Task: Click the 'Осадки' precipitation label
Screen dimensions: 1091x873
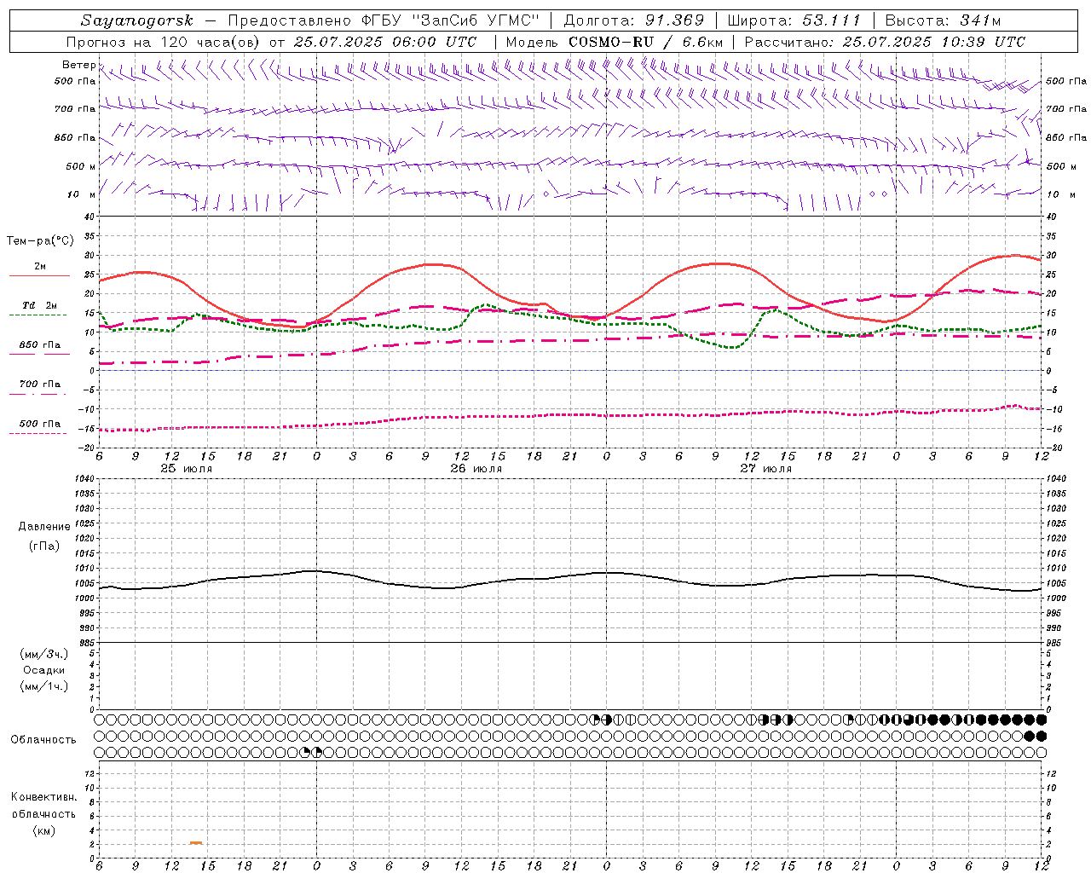Action: coord(44,670)
